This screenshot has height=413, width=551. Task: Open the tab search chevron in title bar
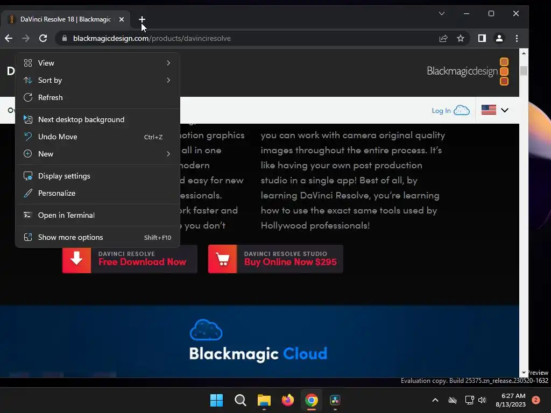click(442, 13)
